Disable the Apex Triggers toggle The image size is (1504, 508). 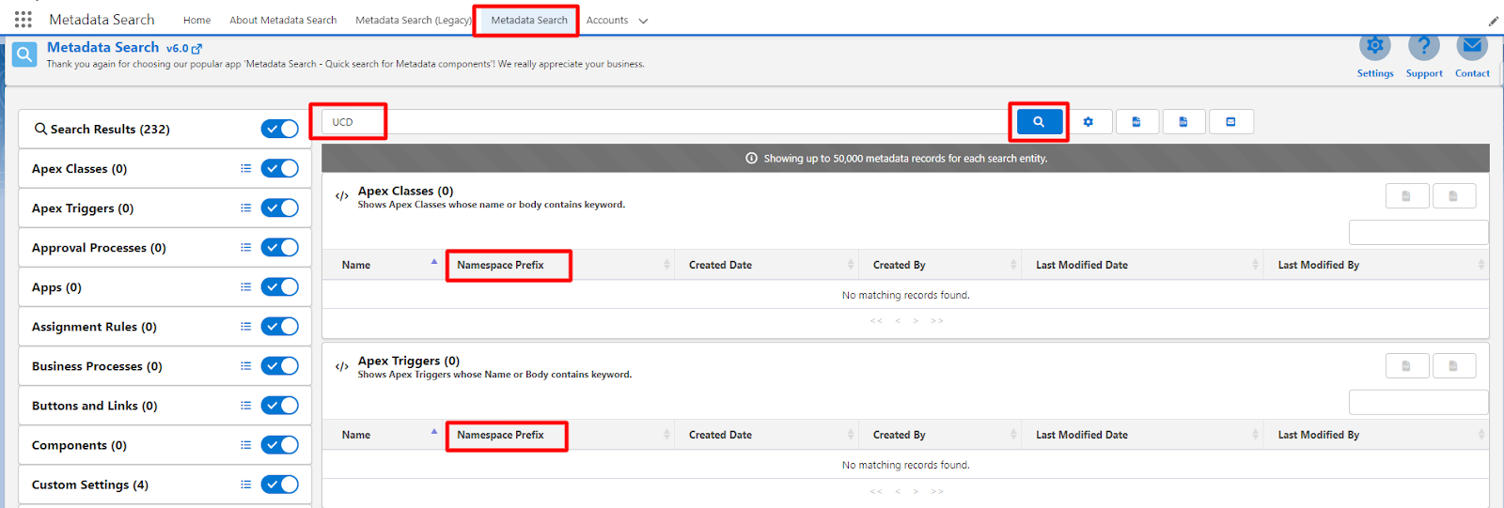point(279,208)
